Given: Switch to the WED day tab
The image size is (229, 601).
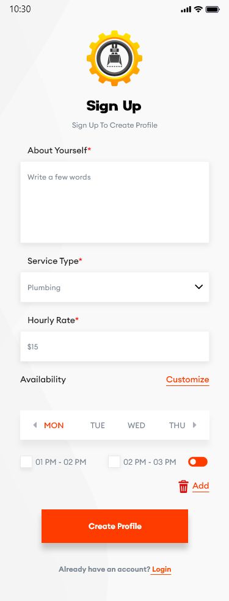Looking at the screenshot, I should click(x=136, y=425).
